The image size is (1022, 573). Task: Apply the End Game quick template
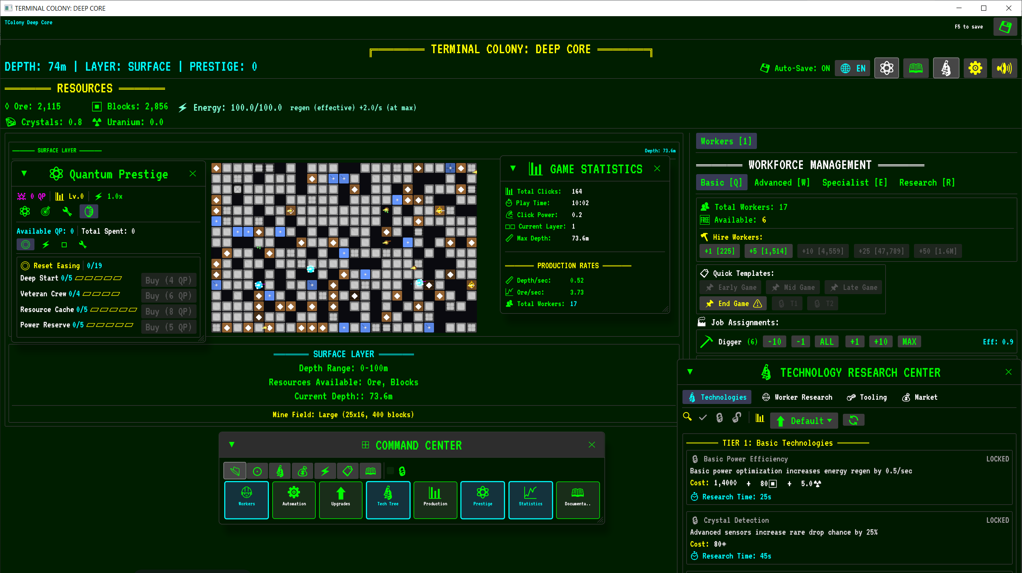pyautogui.click(x=733, y=304)
